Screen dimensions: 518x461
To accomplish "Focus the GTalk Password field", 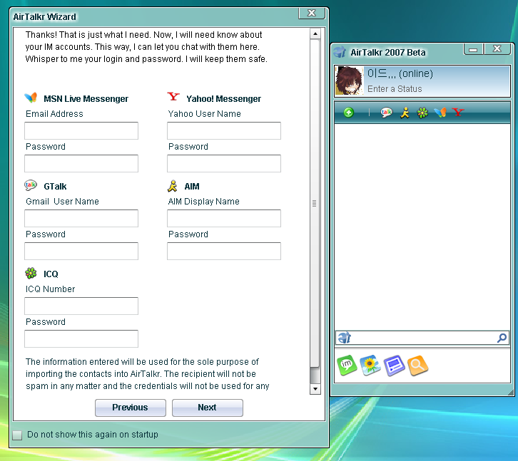I will [81, 251].
